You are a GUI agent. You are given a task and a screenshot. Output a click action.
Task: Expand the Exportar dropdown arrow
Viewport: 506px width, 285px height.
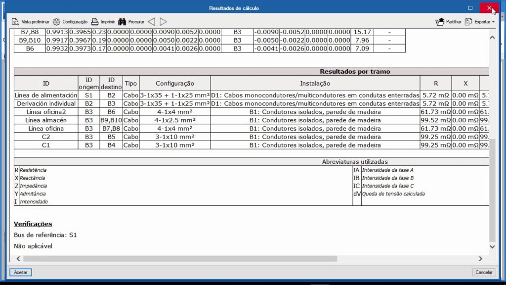[x=493, y=22]
